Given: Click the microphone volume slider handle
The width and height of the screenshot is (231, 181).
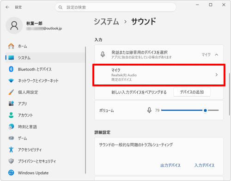Looking at the screenshot, I should (x=205, y=110).
